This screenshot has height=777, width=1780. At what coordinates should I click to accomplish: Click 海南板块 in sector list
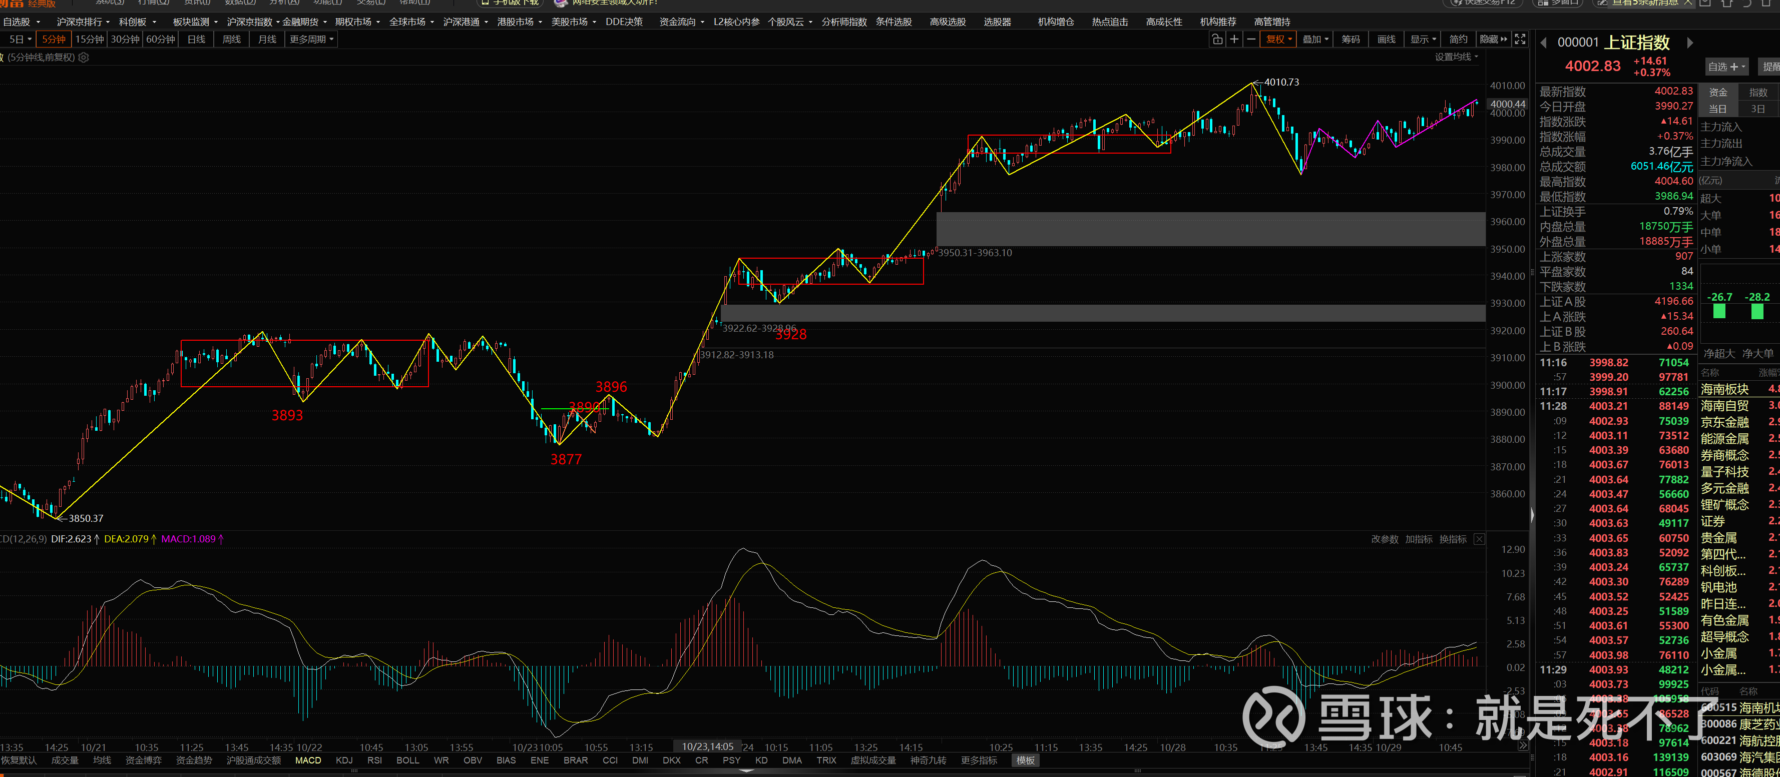point(1724,390)
